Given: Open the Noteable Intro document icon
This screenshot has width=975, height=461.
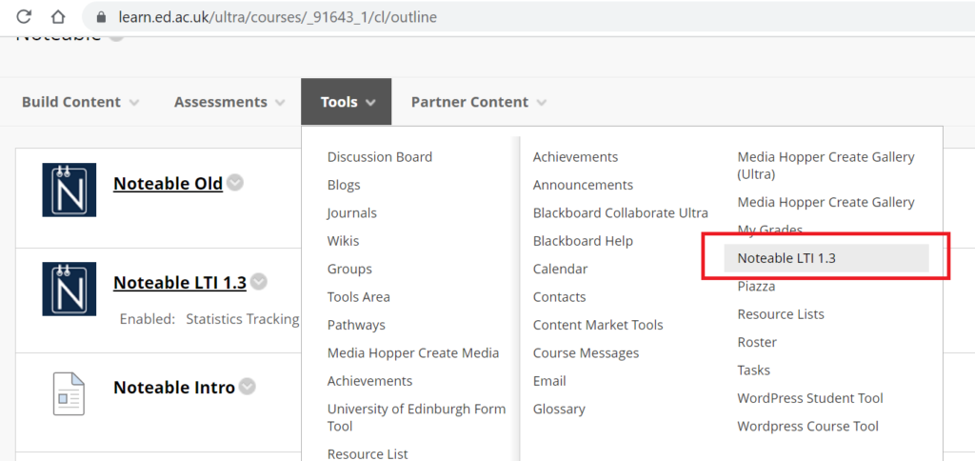Looking at the screenshot, I should click(69, 393).
